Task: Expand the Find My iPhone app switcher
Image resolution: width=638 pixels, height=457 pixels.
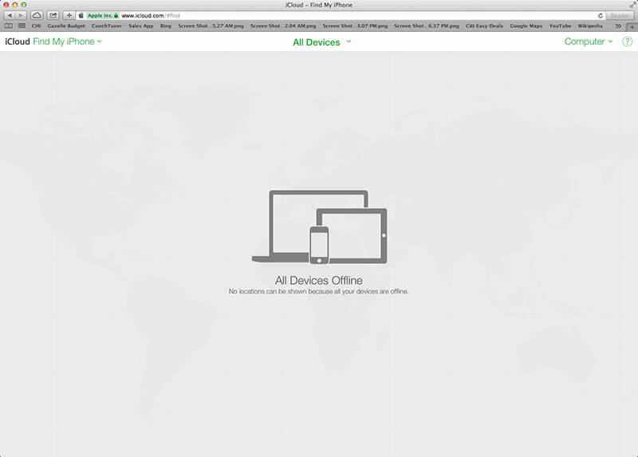Action: (x=67, y=41)
